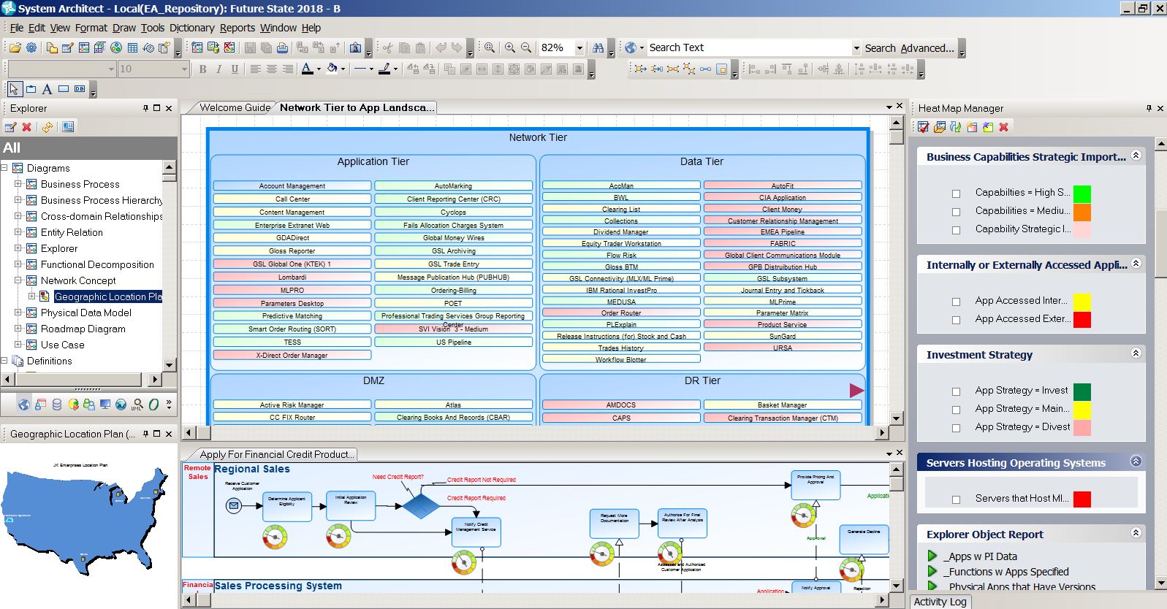Viewport: 1167px width, 609px height.
Task: Click the Open folder icon in toolbar
Action: [15, 48]
